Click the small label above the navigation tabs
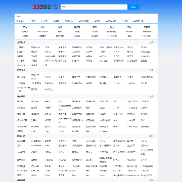182x182 pixels. click(19, 16)
